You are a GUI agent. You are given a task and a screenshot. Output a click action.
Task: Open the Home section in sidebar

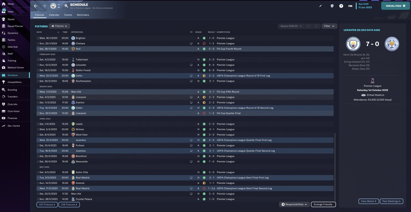click(11, 4)
